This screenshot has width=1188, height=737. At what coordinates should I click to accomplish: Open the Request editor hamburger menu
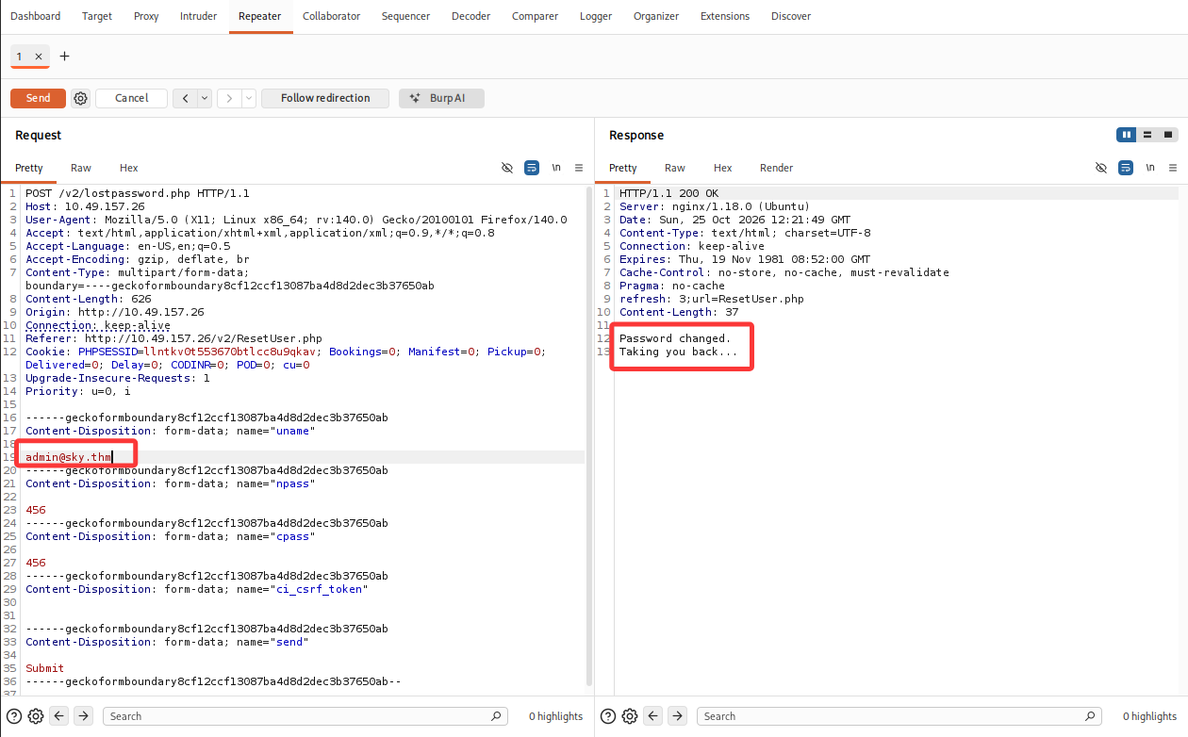(x=579, y=168)
